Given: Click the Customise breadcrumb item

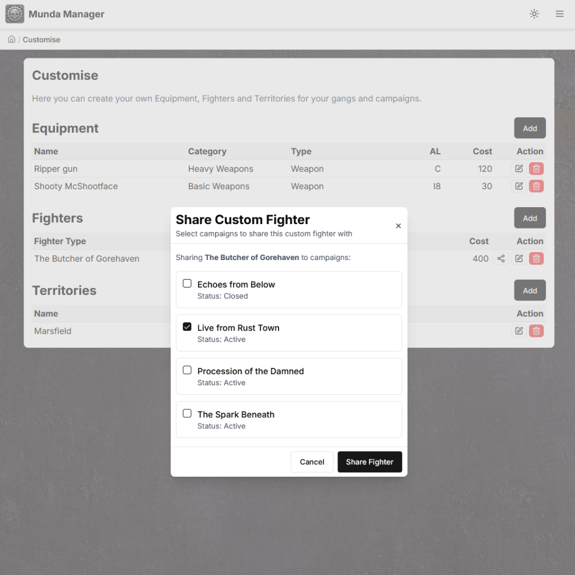Looking at the screenshot, I should pos(41,39).
